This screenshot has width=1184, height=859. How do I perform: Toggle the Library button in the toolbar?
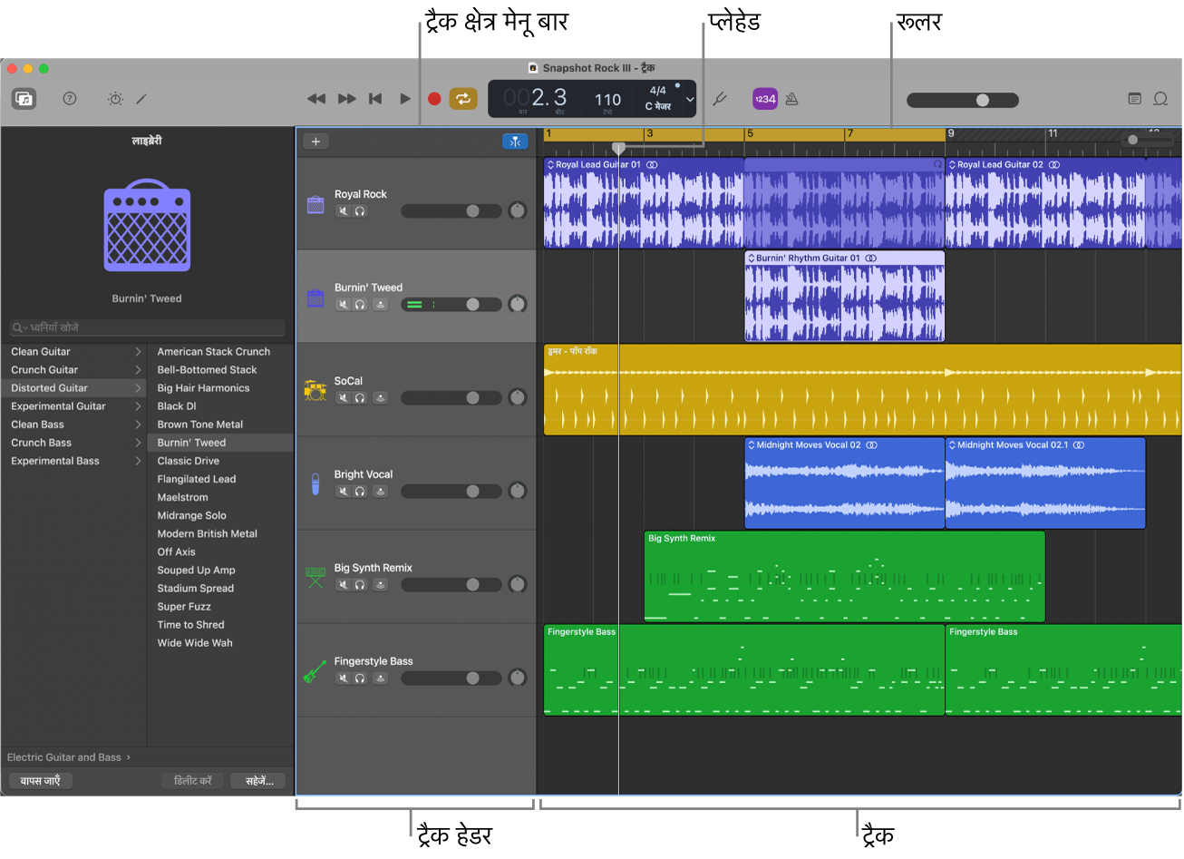point(24,99)
